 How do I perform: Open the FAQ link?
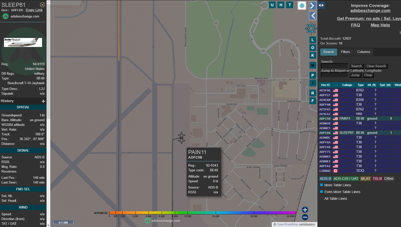(x=355, y=25)
